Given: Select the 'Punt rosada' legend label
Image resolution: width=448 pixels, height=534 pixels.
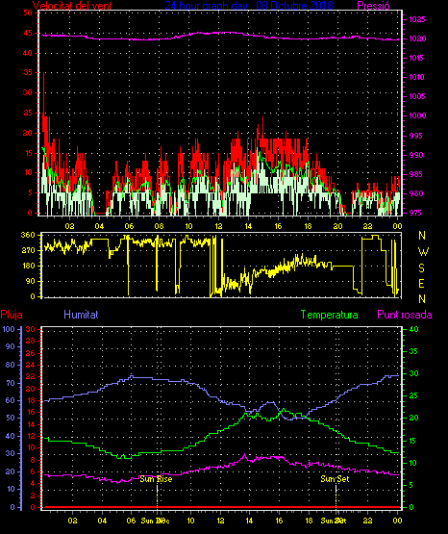Looking at the screenshot, I should pyautogui.click(x=405, y=315).
